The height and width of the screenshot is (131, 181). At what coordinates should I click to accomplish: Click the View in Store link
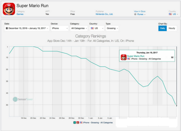click(x=140, y=11)
